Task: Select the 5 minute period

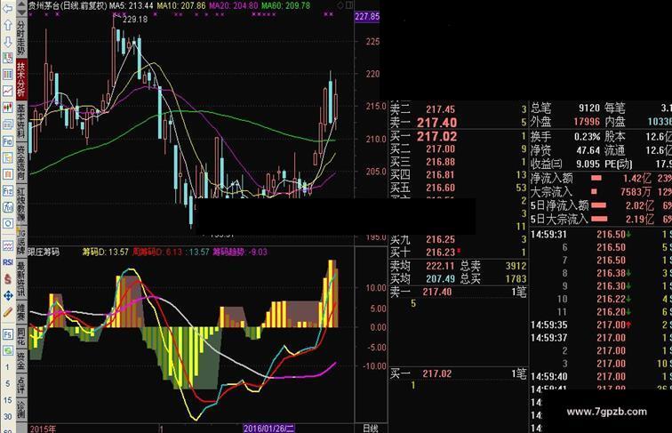Action: (x=7, y=384)
